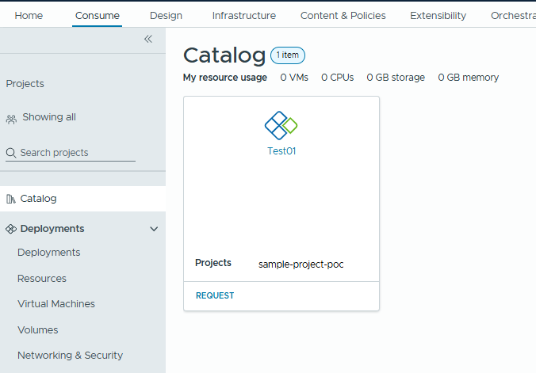Click REQUEST on the Test01 card
This screenshot has height=373, width=536.
[x=215, y=295]
